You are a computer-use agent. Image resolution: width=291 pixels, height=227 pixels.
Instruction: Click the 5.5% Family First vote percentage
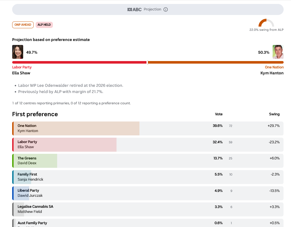coord(218,174)
